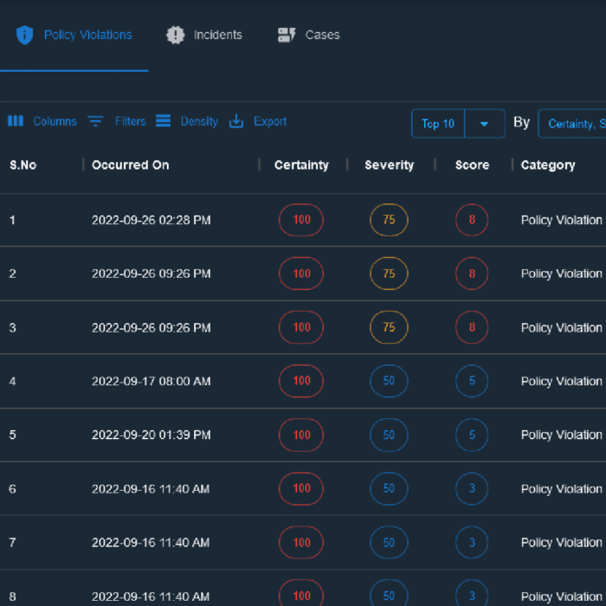Click the Density rows icon
The width and height of the screenshot is (606, 606).
point(163,121)
